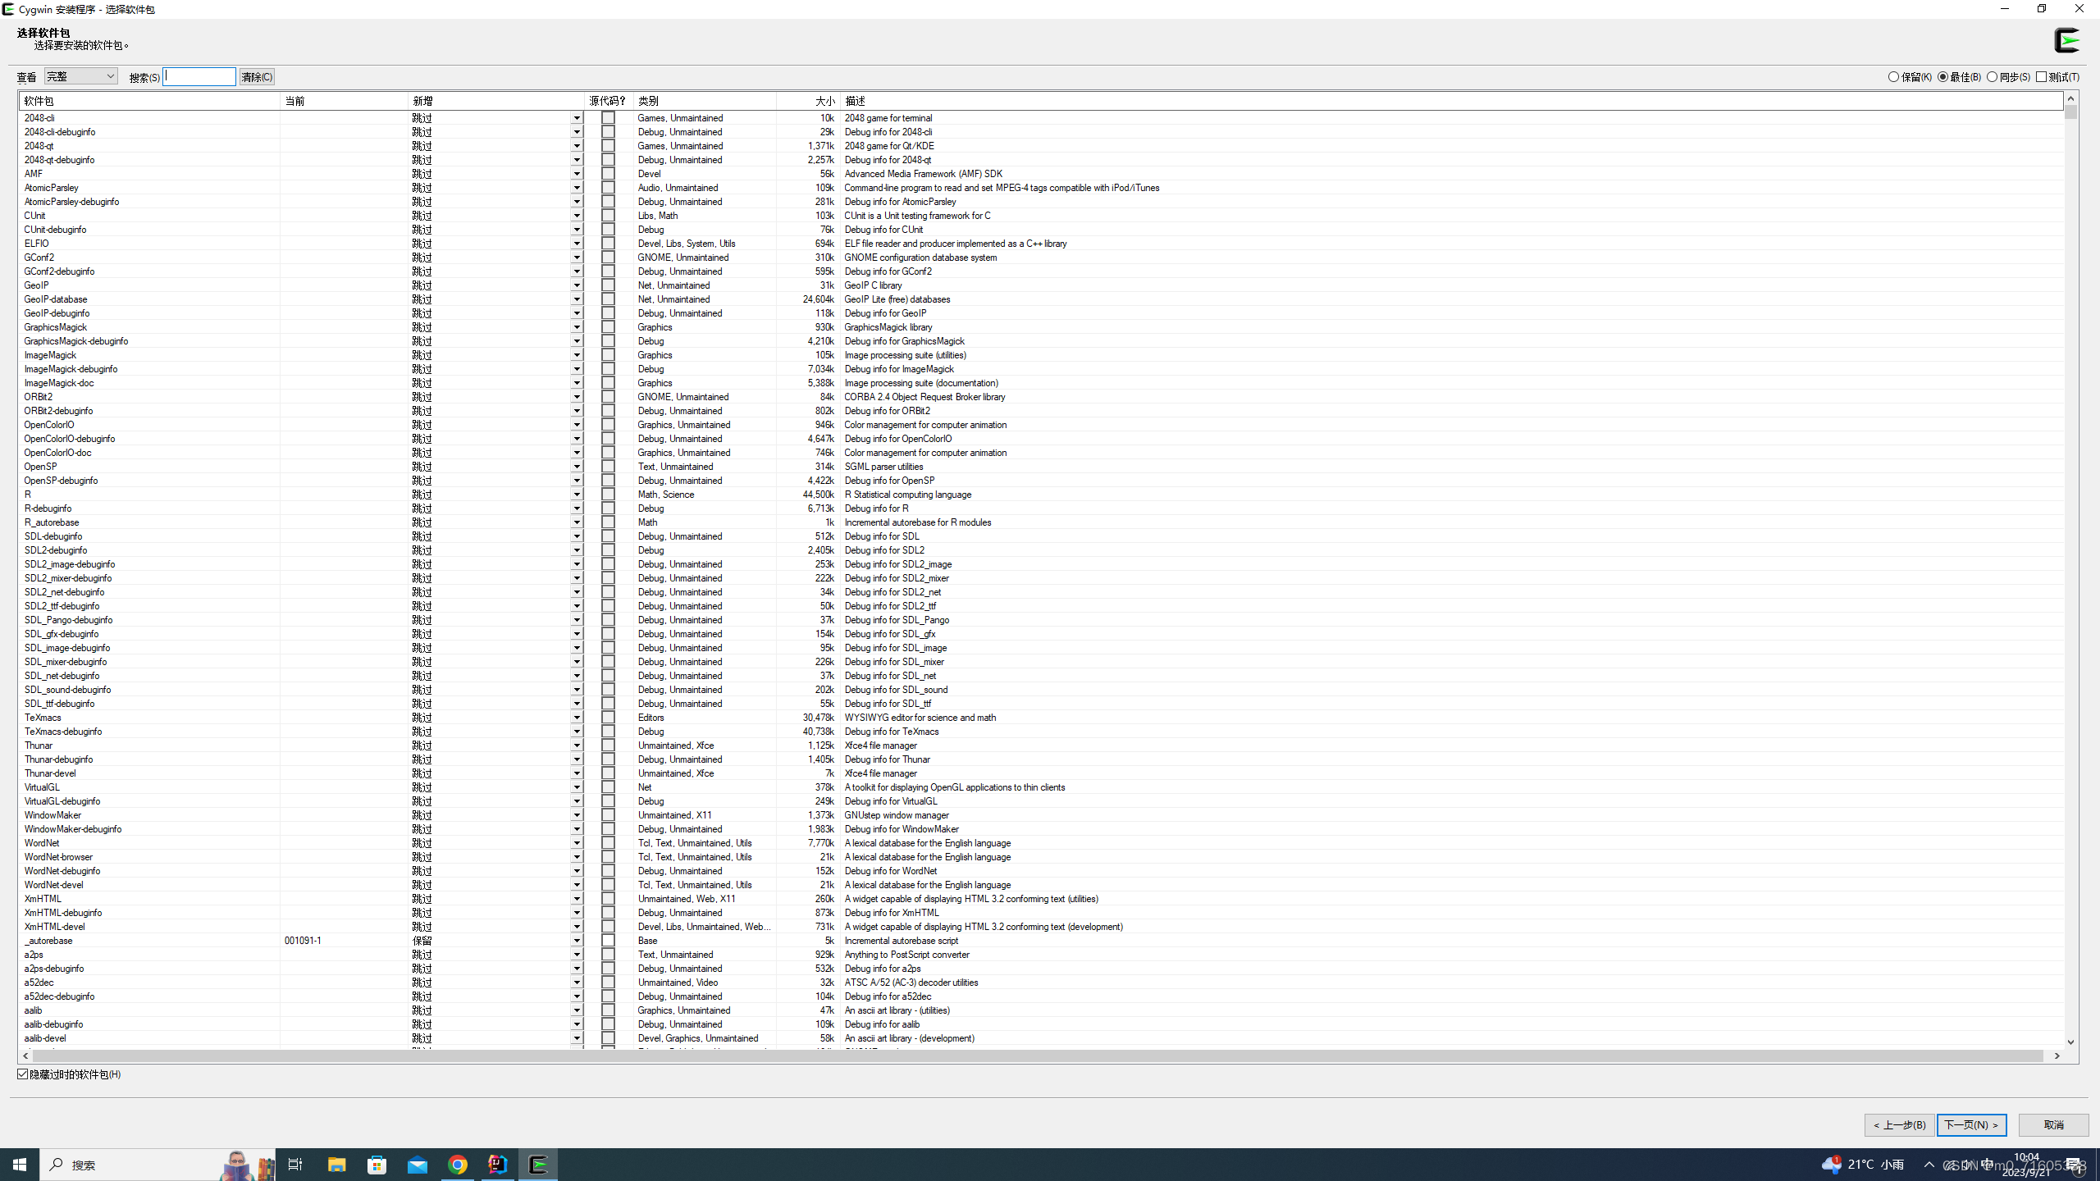Go back with 上一步(B) button

[x=1899, y=1125]
